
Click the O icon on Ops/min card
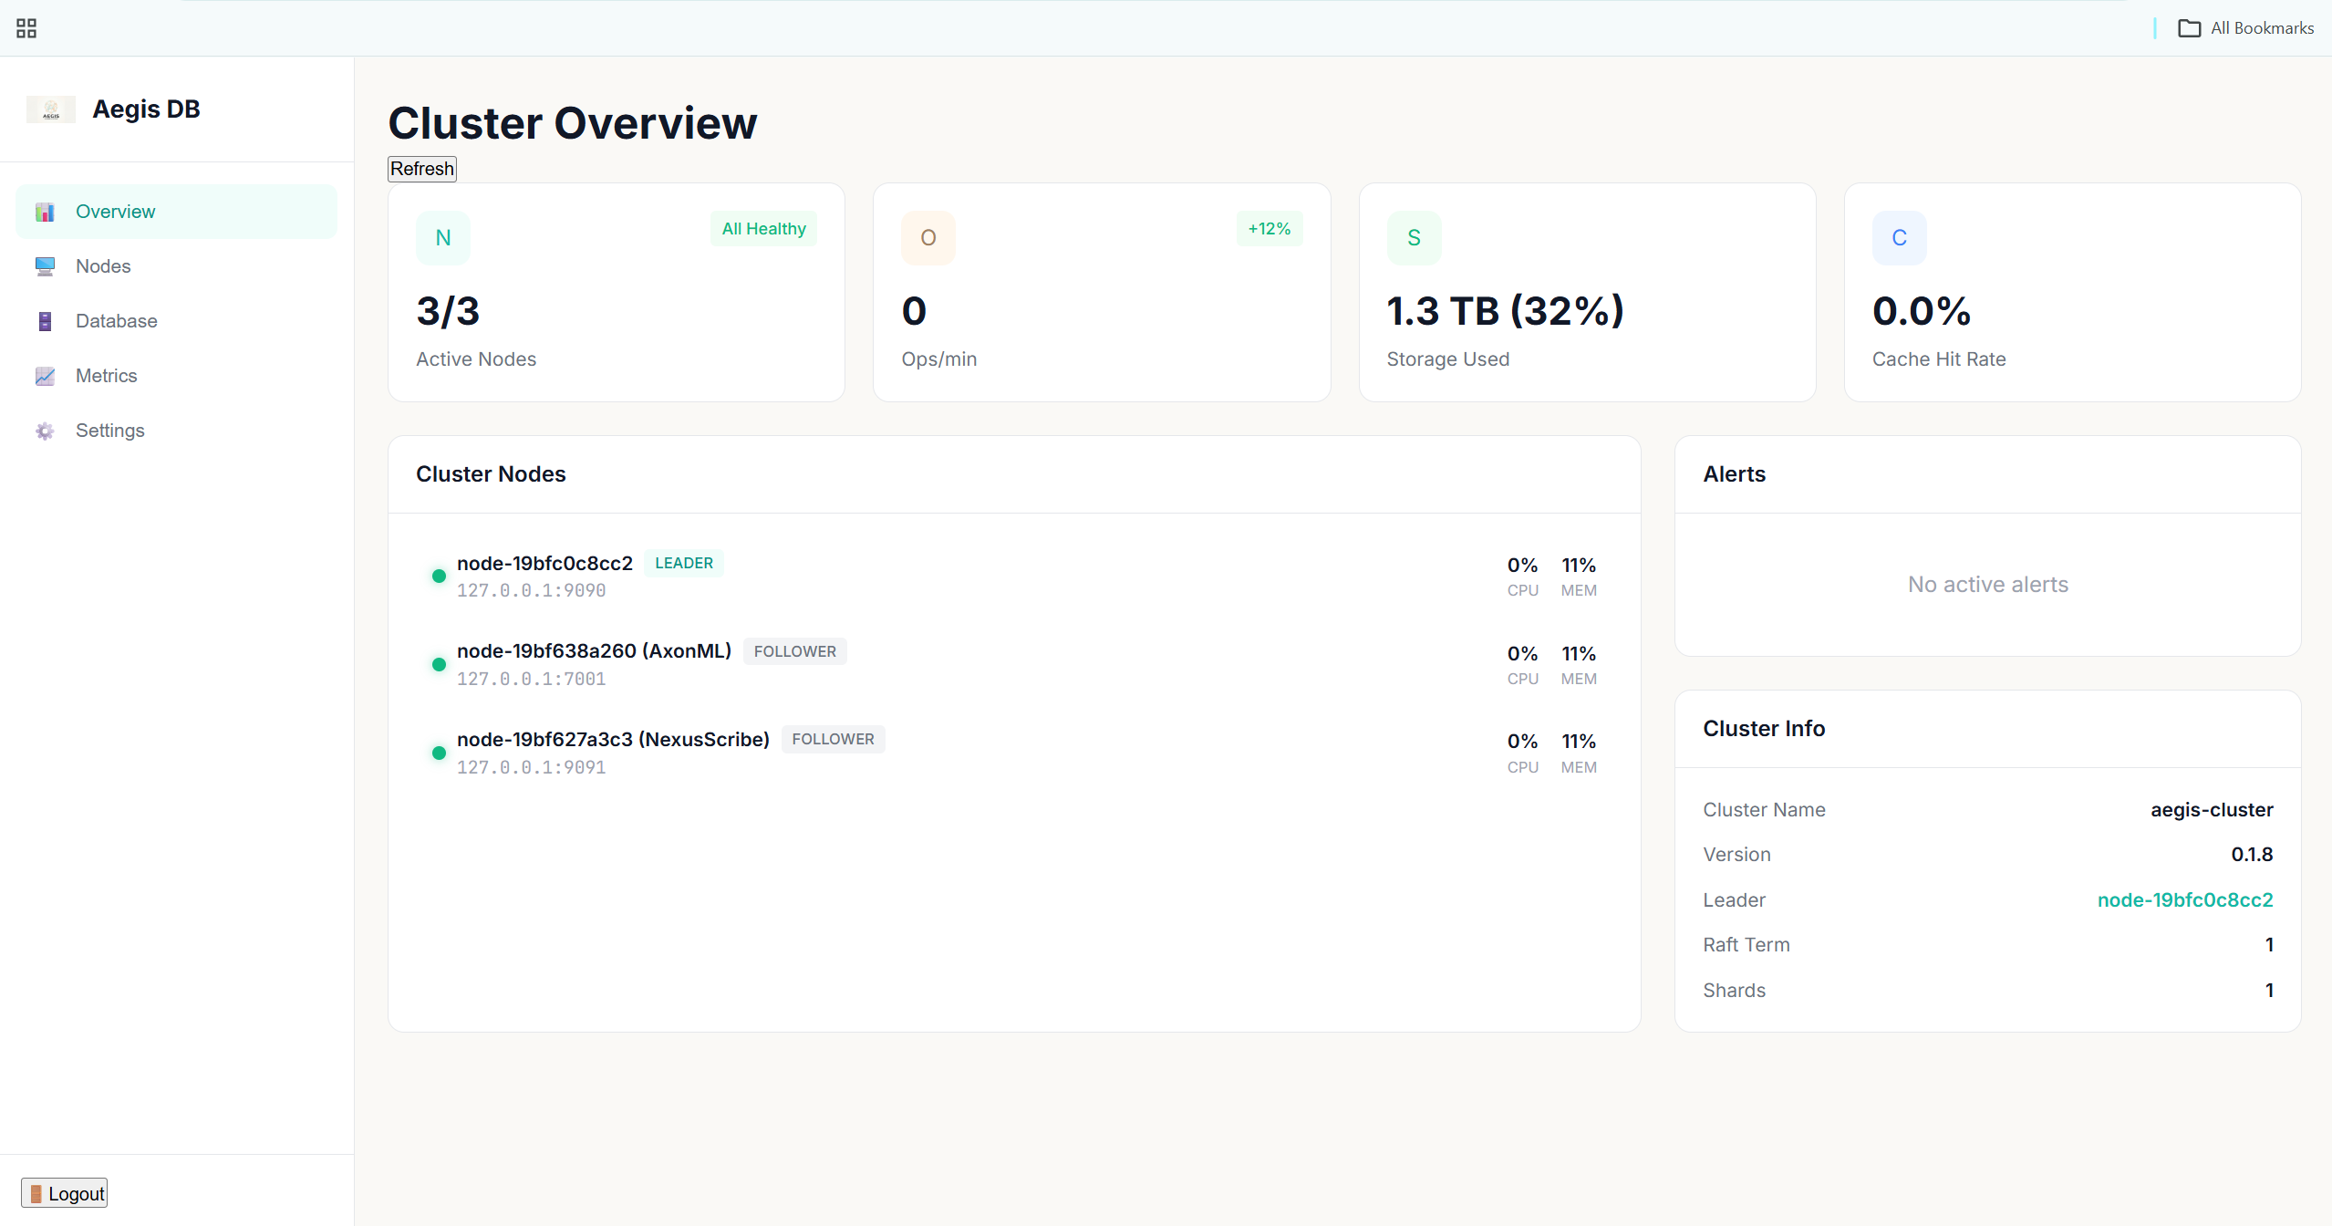pos(928,237)
